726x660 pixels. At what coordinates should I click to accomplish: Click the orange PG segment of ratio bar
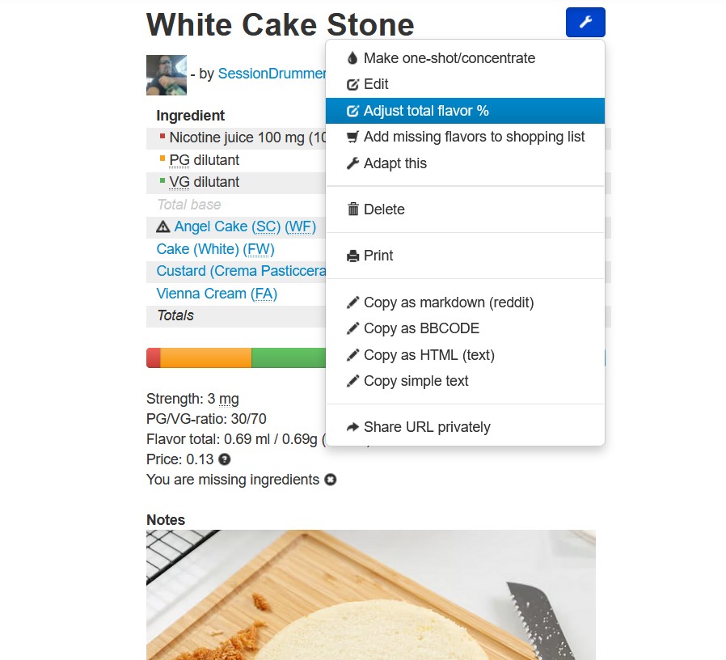point(206,358)
